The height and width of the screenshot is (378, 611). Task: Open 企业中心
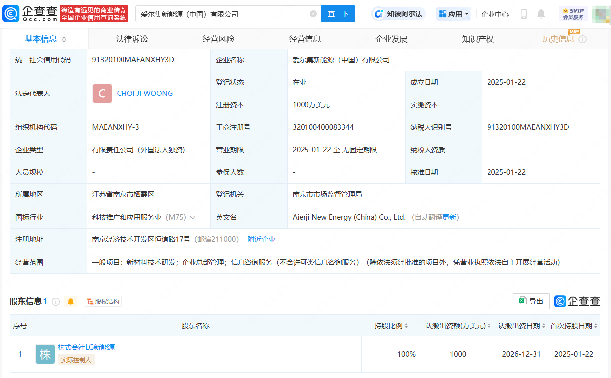pyautogui.click(x=495, y=14)
